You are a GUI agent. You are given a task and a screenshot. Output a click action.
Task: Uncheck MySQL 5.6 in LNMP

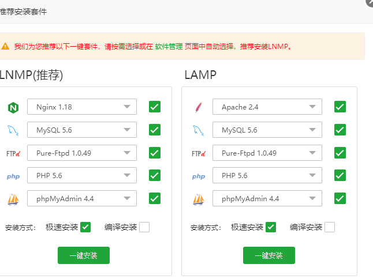point(155,130)
